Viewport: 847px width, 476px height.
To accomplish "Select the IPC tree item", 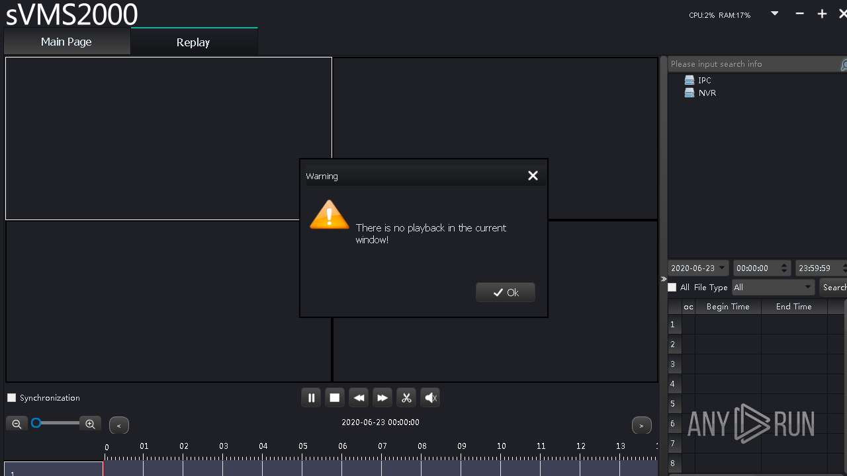I will 705,80.
